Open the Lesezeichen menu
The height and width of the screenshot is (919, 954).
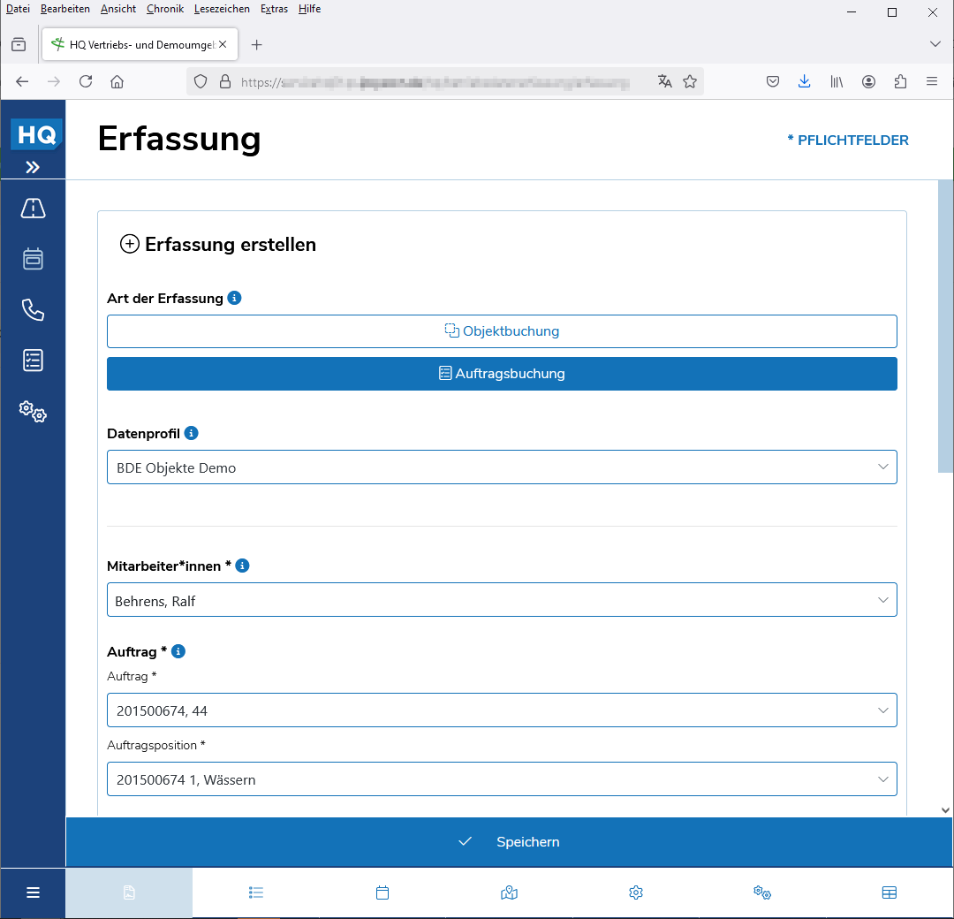point(222,9)
